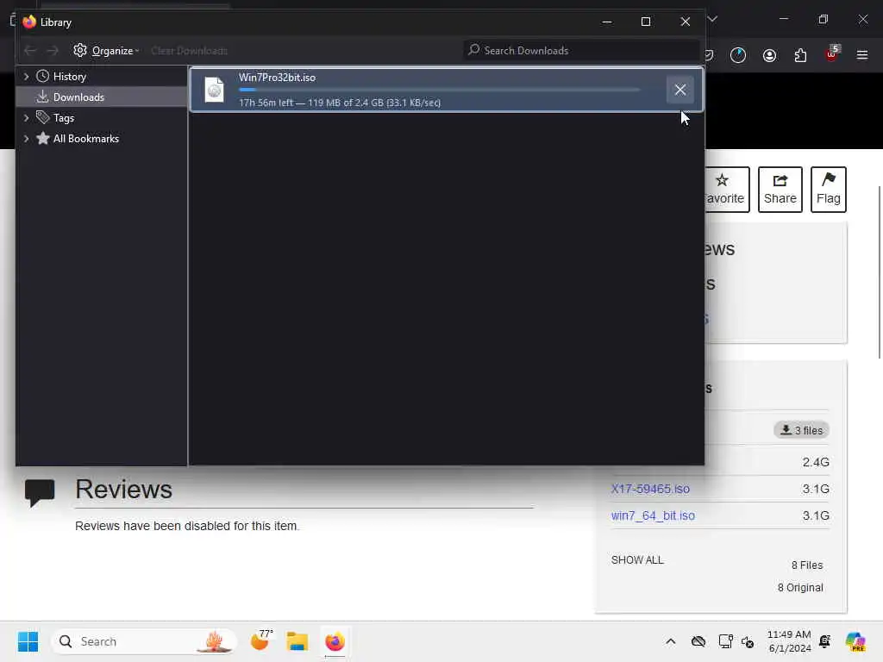Close the Library window
Screen dimensions: 883x662
(x=686, y=22)
